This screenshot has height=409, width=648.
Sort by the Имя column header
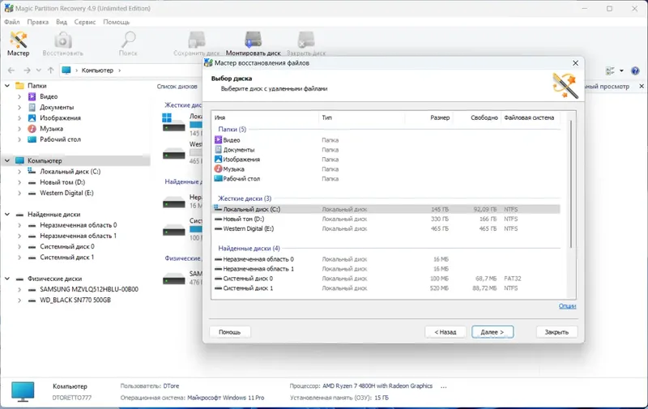[266, 117]
